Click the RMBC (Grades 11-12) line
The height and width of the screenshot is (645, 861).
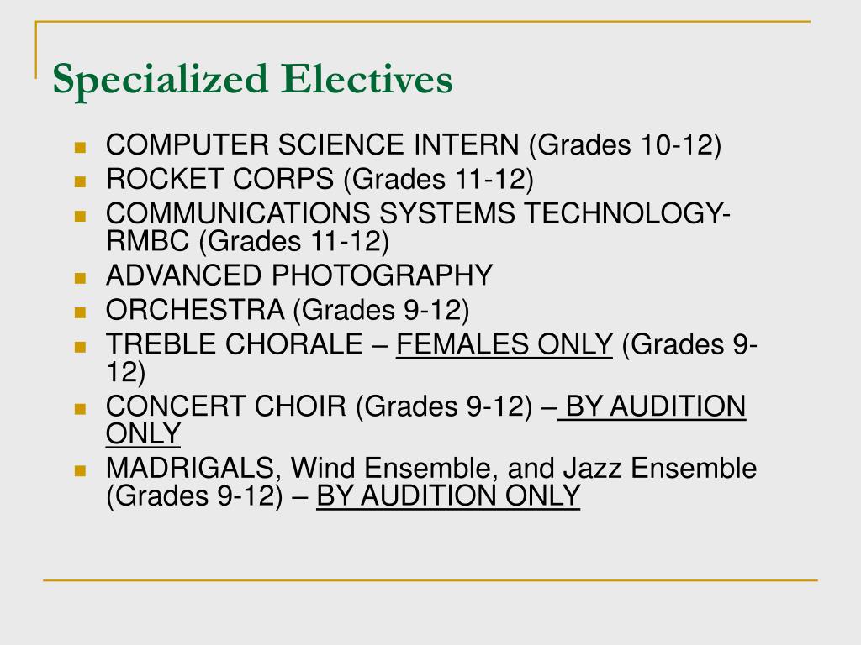[248, 241]
